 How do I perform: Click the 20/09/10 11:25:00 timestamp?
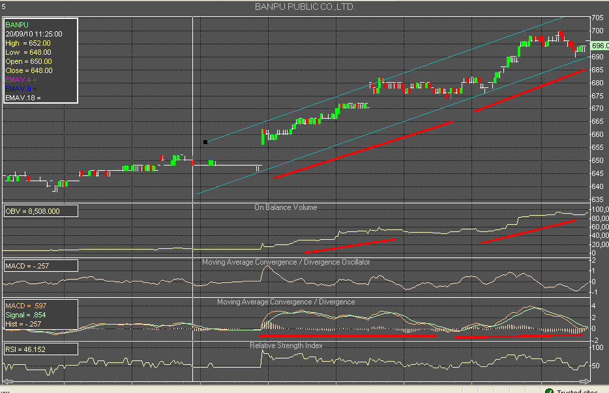click(x=34, y=34)
